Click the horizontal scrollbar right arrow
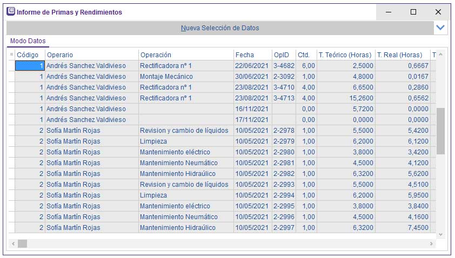This screenshot has height=258, width=455. [x=431, y=244]
